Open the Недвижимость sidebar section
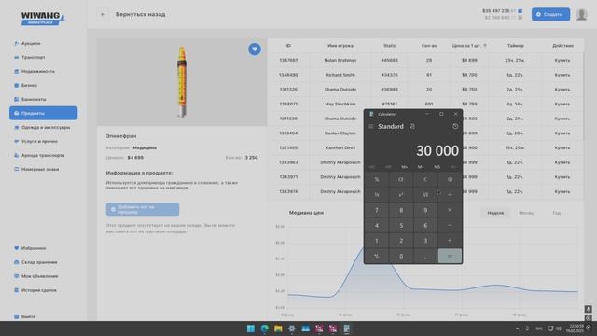Screen dimensions: 597x336 click(x=35, y=71)
